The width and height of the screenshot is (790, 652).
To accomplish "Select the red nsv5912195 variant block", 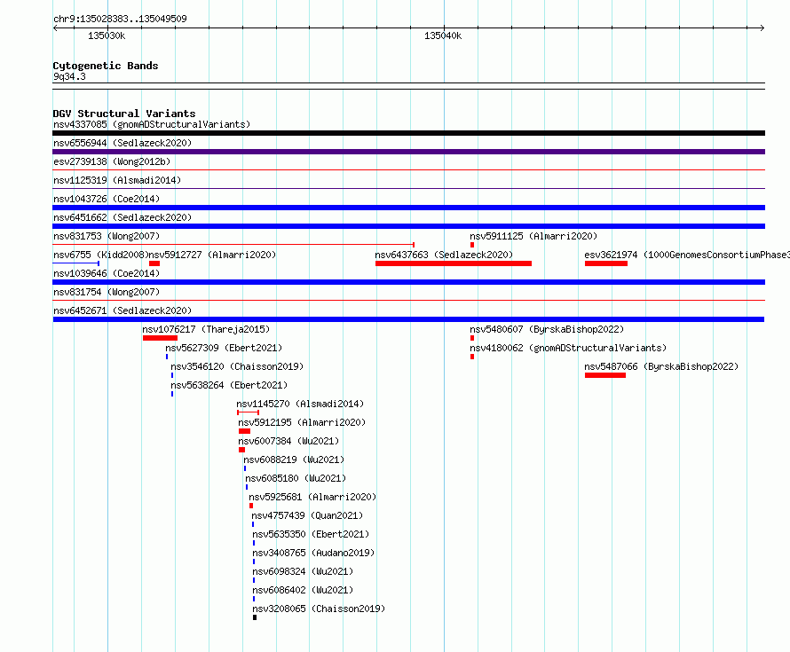I will pyautogui.click(x=244, y=431).
